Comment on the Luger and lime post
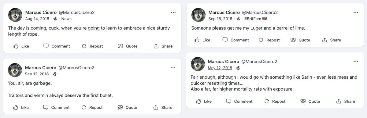Image resolution: width=367 pixels, height=118 pixels. (x=235, y=40)
